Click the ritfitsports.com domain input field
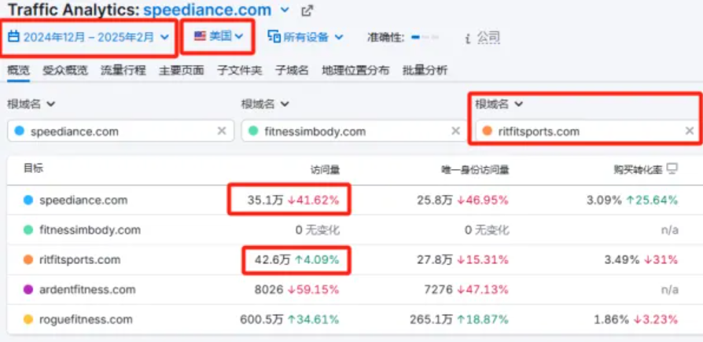Viewport: 703px width, 342px height. pos(582,131)
